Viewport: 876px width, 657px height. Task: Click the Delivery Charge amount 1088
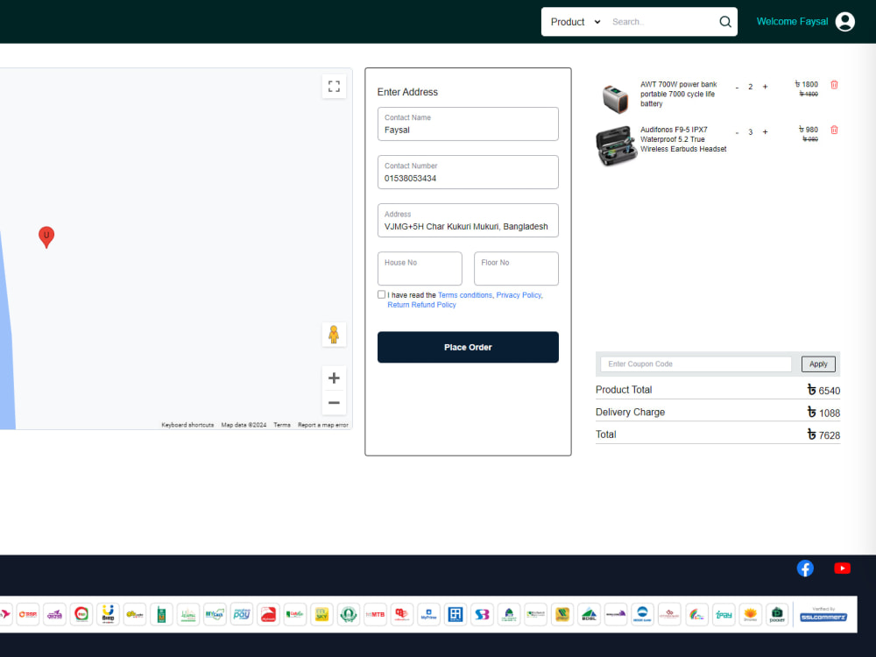pyautogui.click(x=823, y=413)
